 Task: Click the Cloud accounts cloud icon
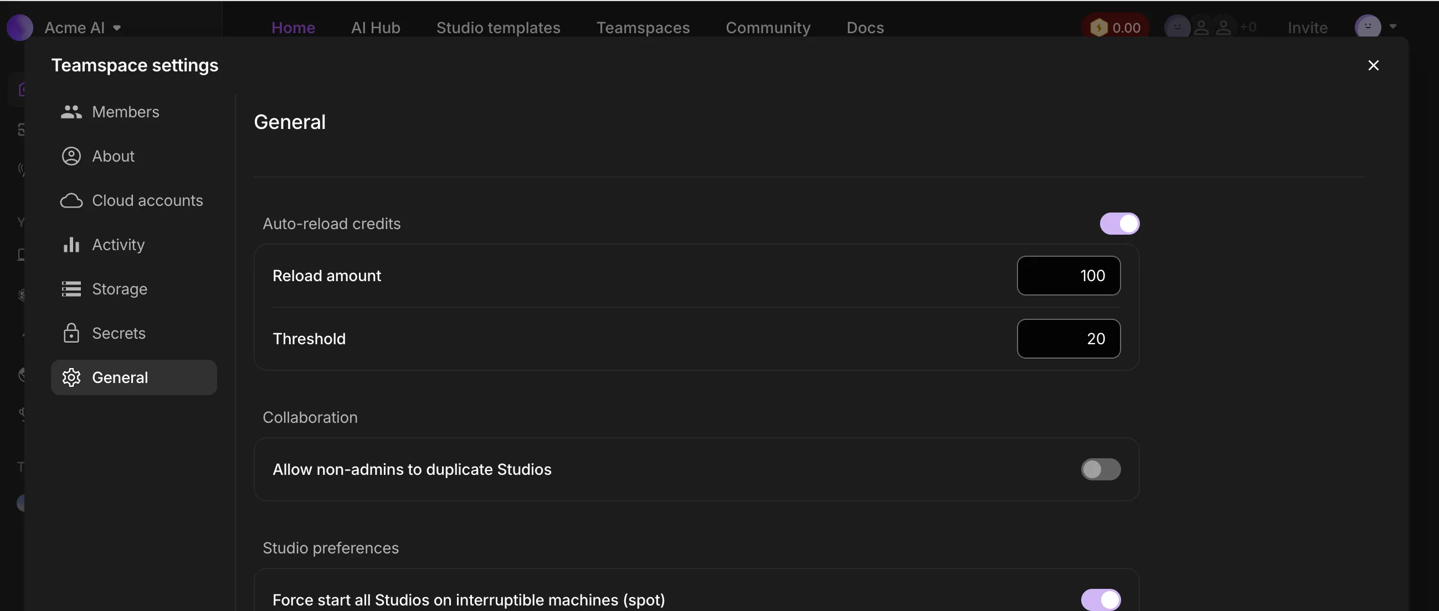71,200
